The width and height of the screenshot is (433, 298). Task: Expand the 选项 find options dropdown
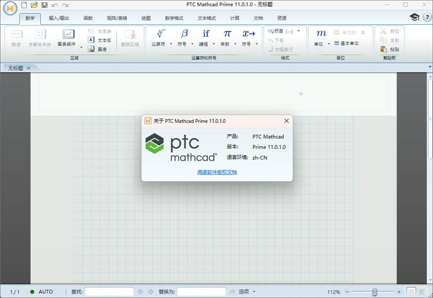(x=254, y=292)
